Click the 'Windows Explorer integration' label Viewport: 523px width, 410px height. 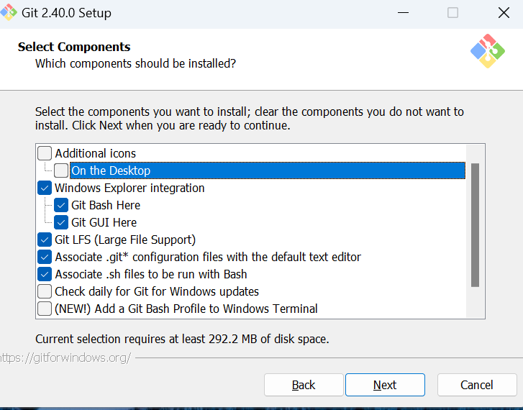pyautogui.click(x=129, y=188)
